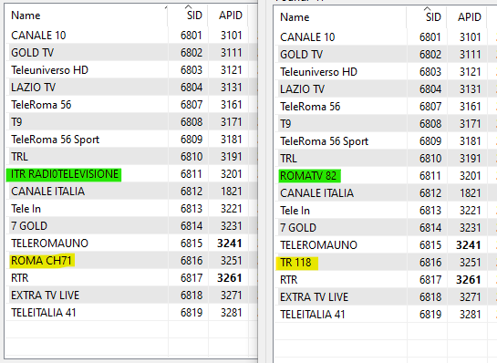Click APID 3251 in ROMA CH71 row

click(x=232, y=261)
